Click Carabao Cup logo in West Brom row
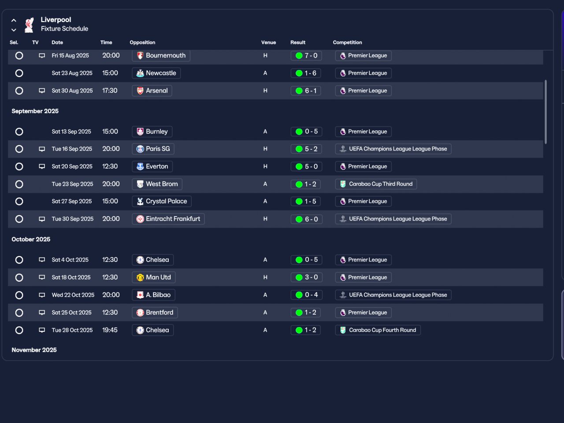 pyautogui.click(x=343, y=184)
